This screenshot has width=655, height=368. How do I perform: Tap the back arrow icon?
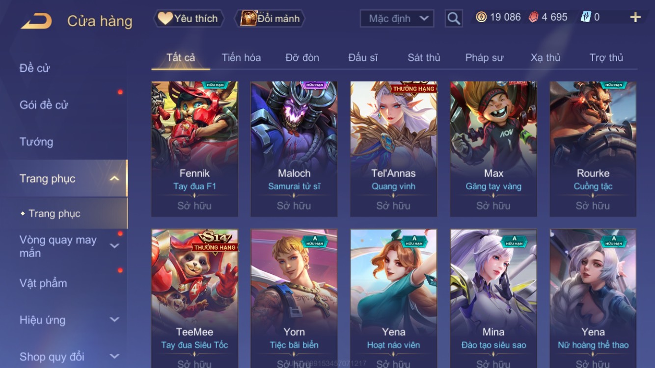[37, 21]
